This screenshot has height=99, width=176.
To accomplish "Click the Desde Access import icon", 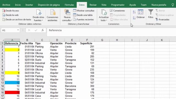I will click(x=4, y=11).
